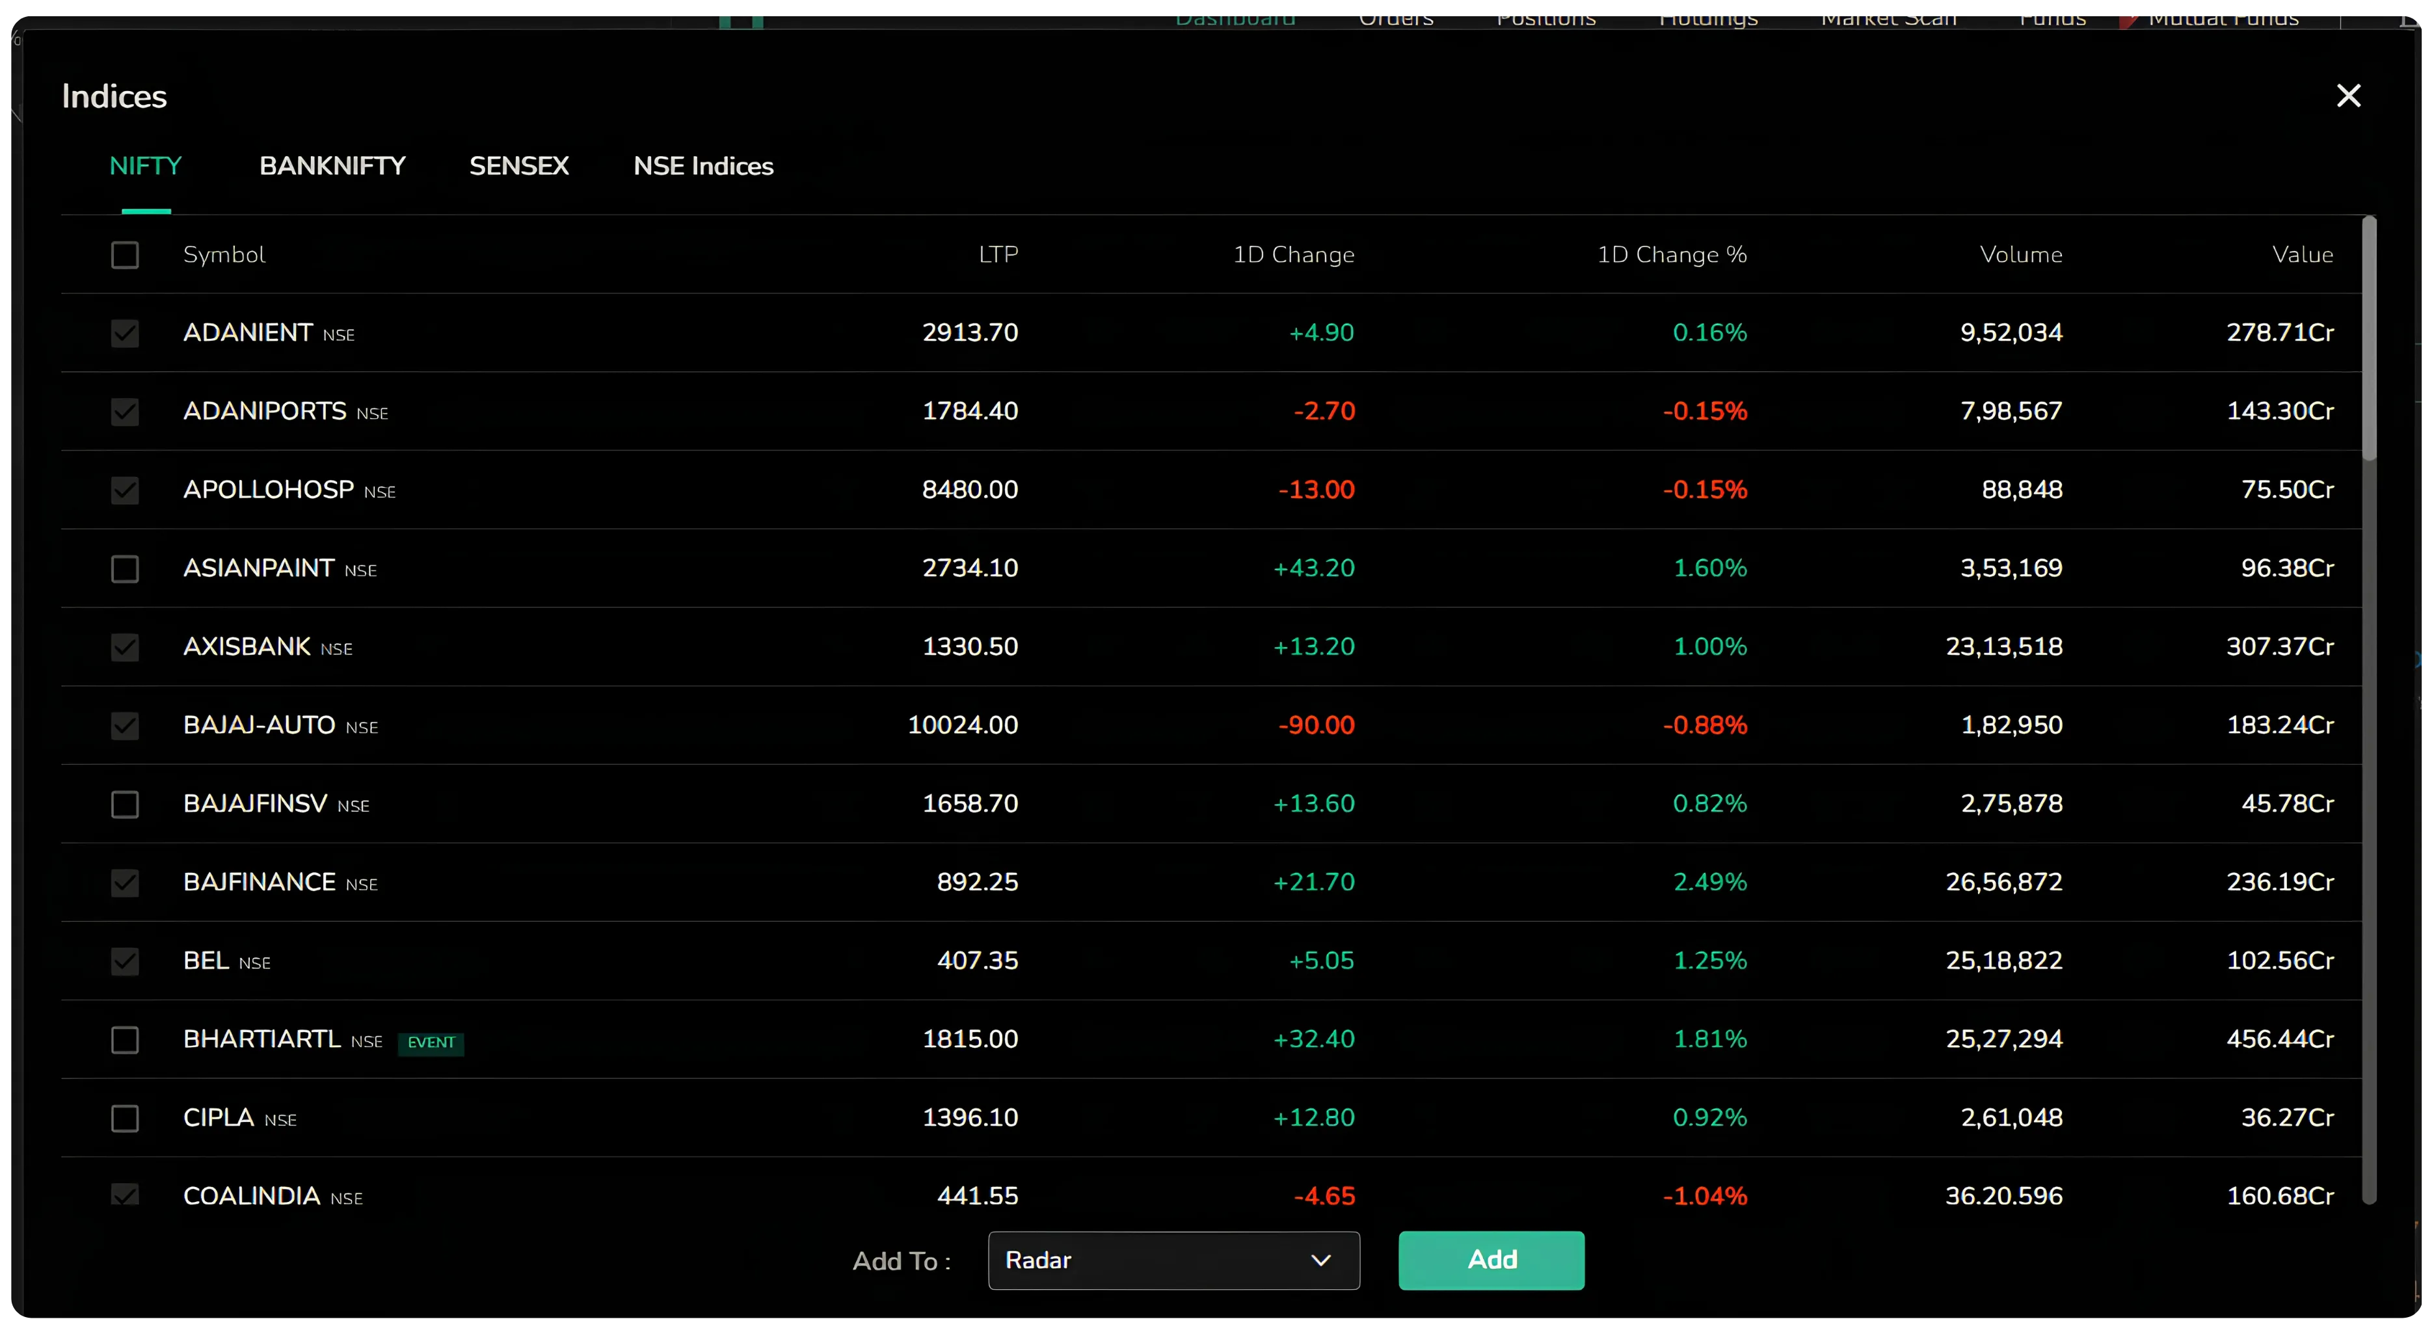Screen dimensions: 2434x1332
Task: Open the SENSEX tab
Action: point(518,166)
